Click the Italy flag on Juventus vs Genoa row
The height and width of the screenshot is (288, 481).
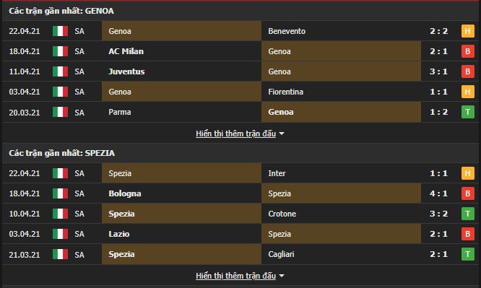coord(60,71)
